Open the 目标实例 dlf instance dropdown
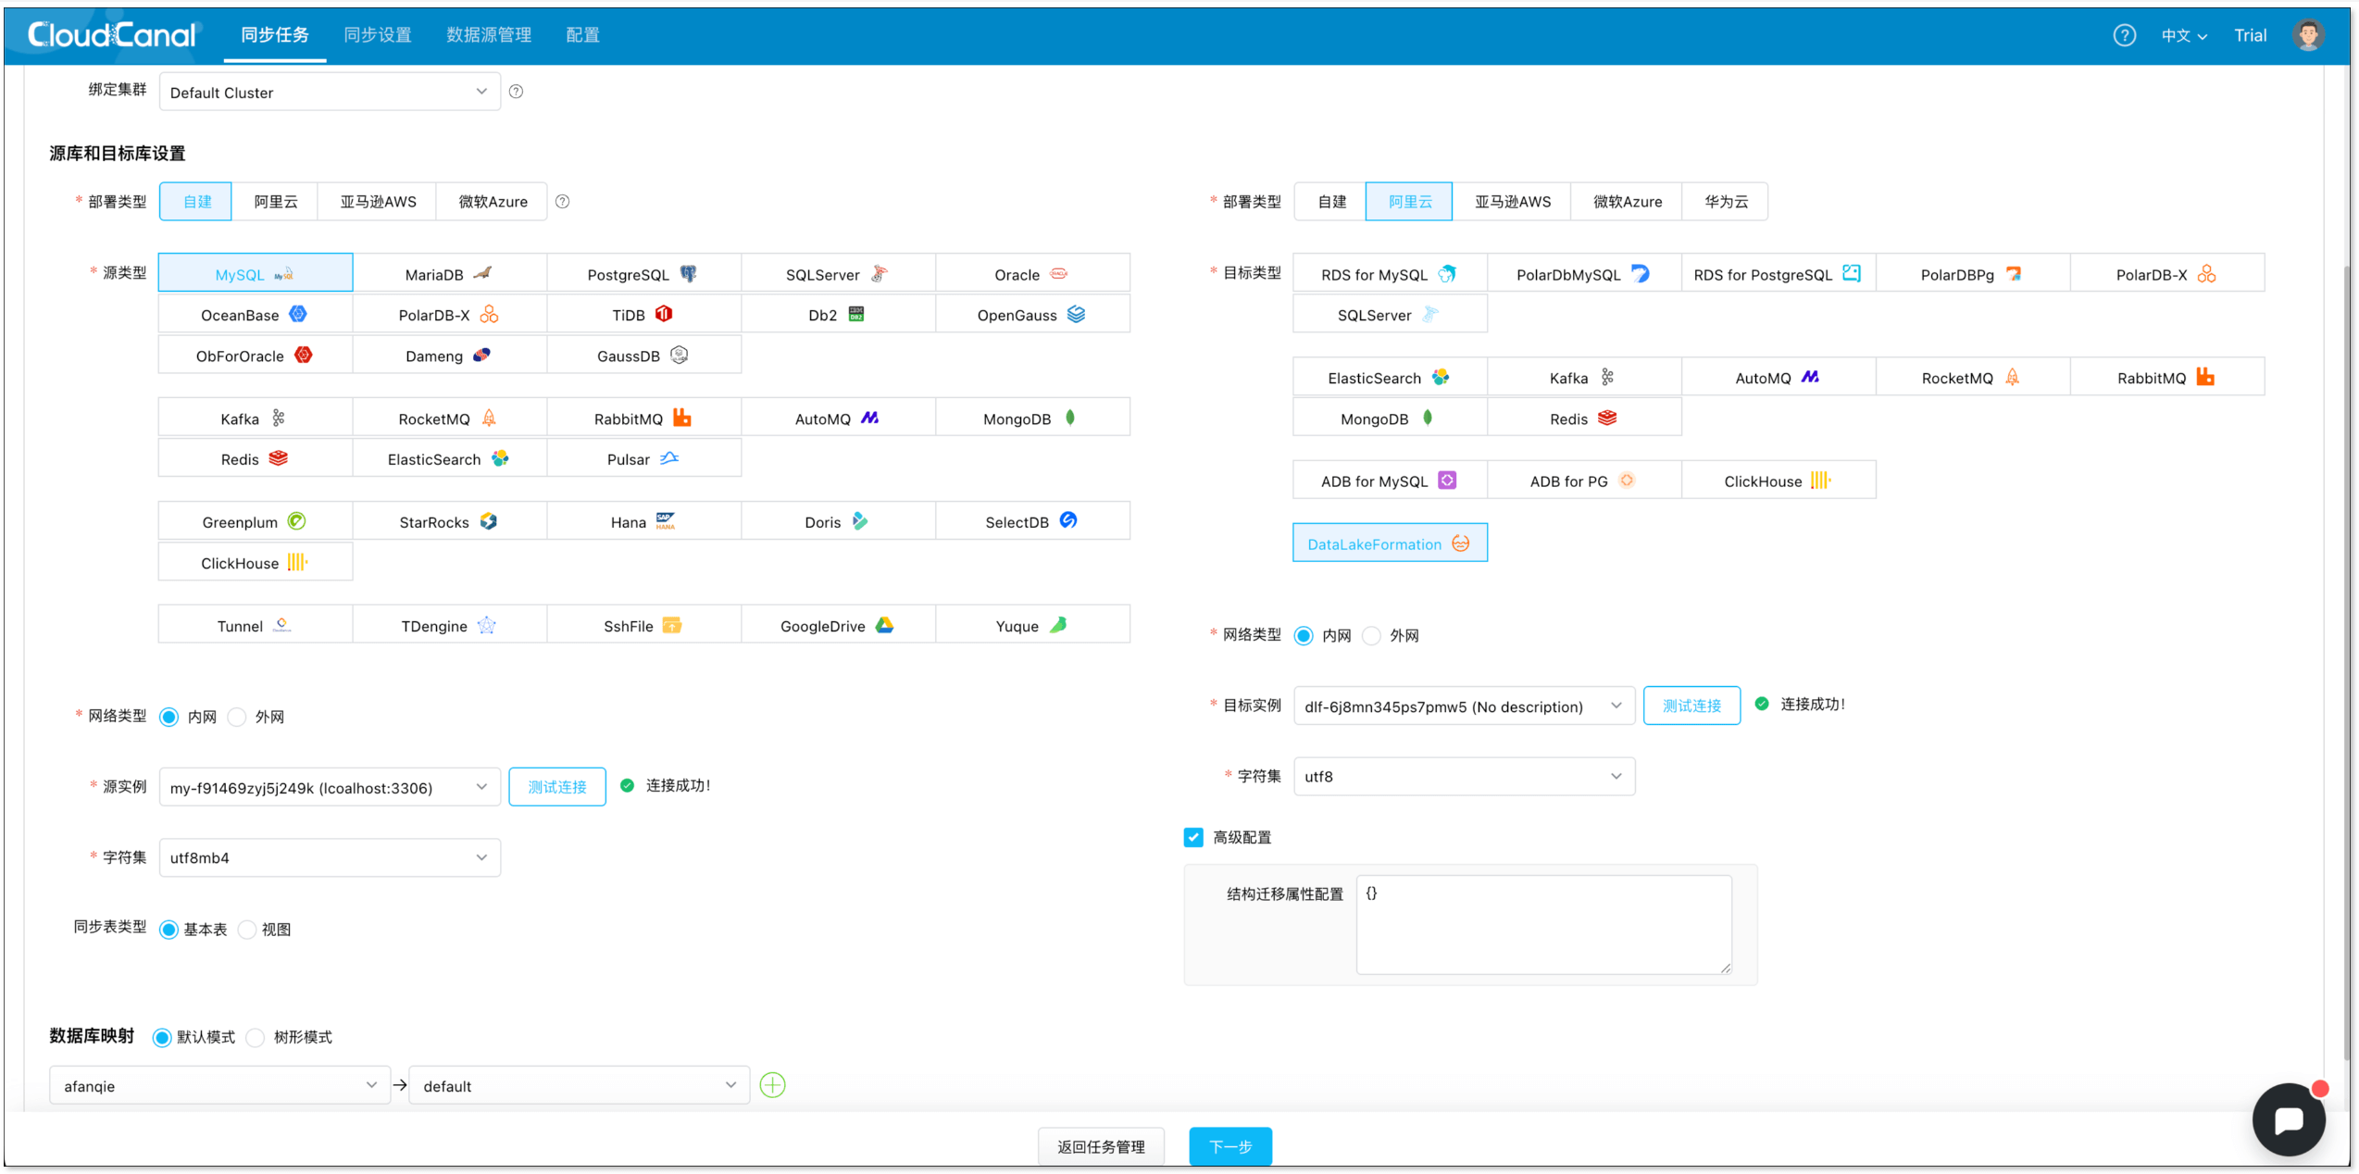Viewport: 2359px width, 1174px height. (x=1463, y=706)
